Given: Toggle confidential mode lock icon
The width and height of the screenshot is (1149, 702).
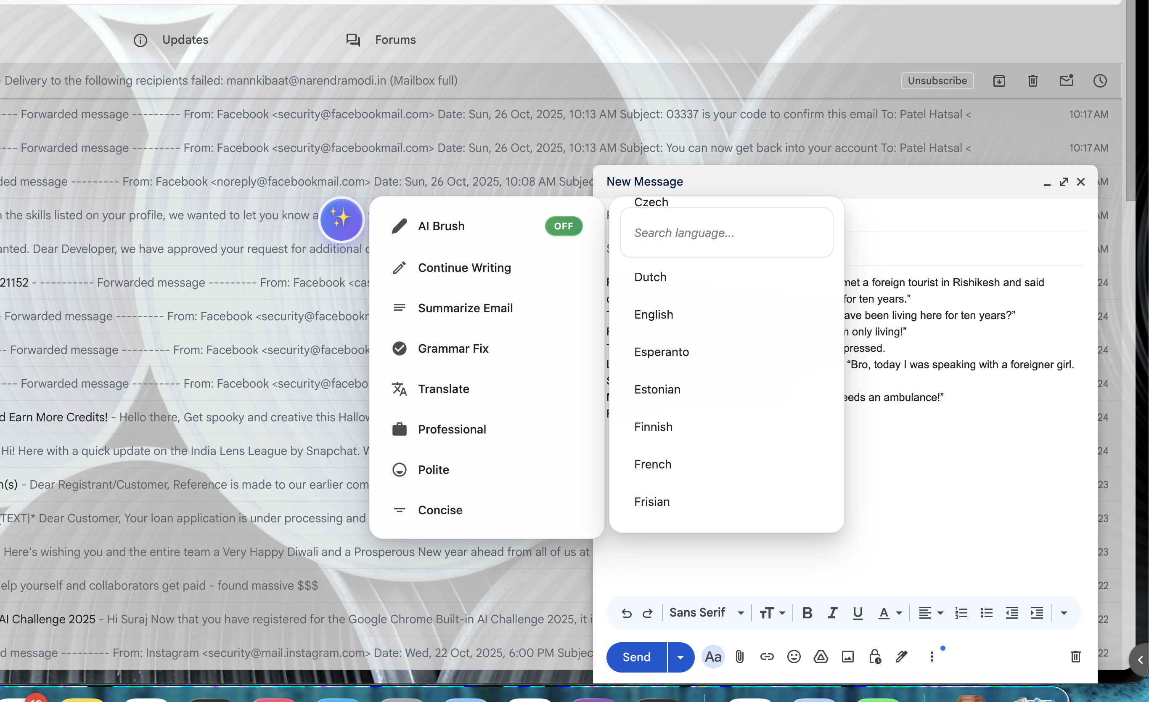Looking at the screenshot, I should (x=875, y=657).
